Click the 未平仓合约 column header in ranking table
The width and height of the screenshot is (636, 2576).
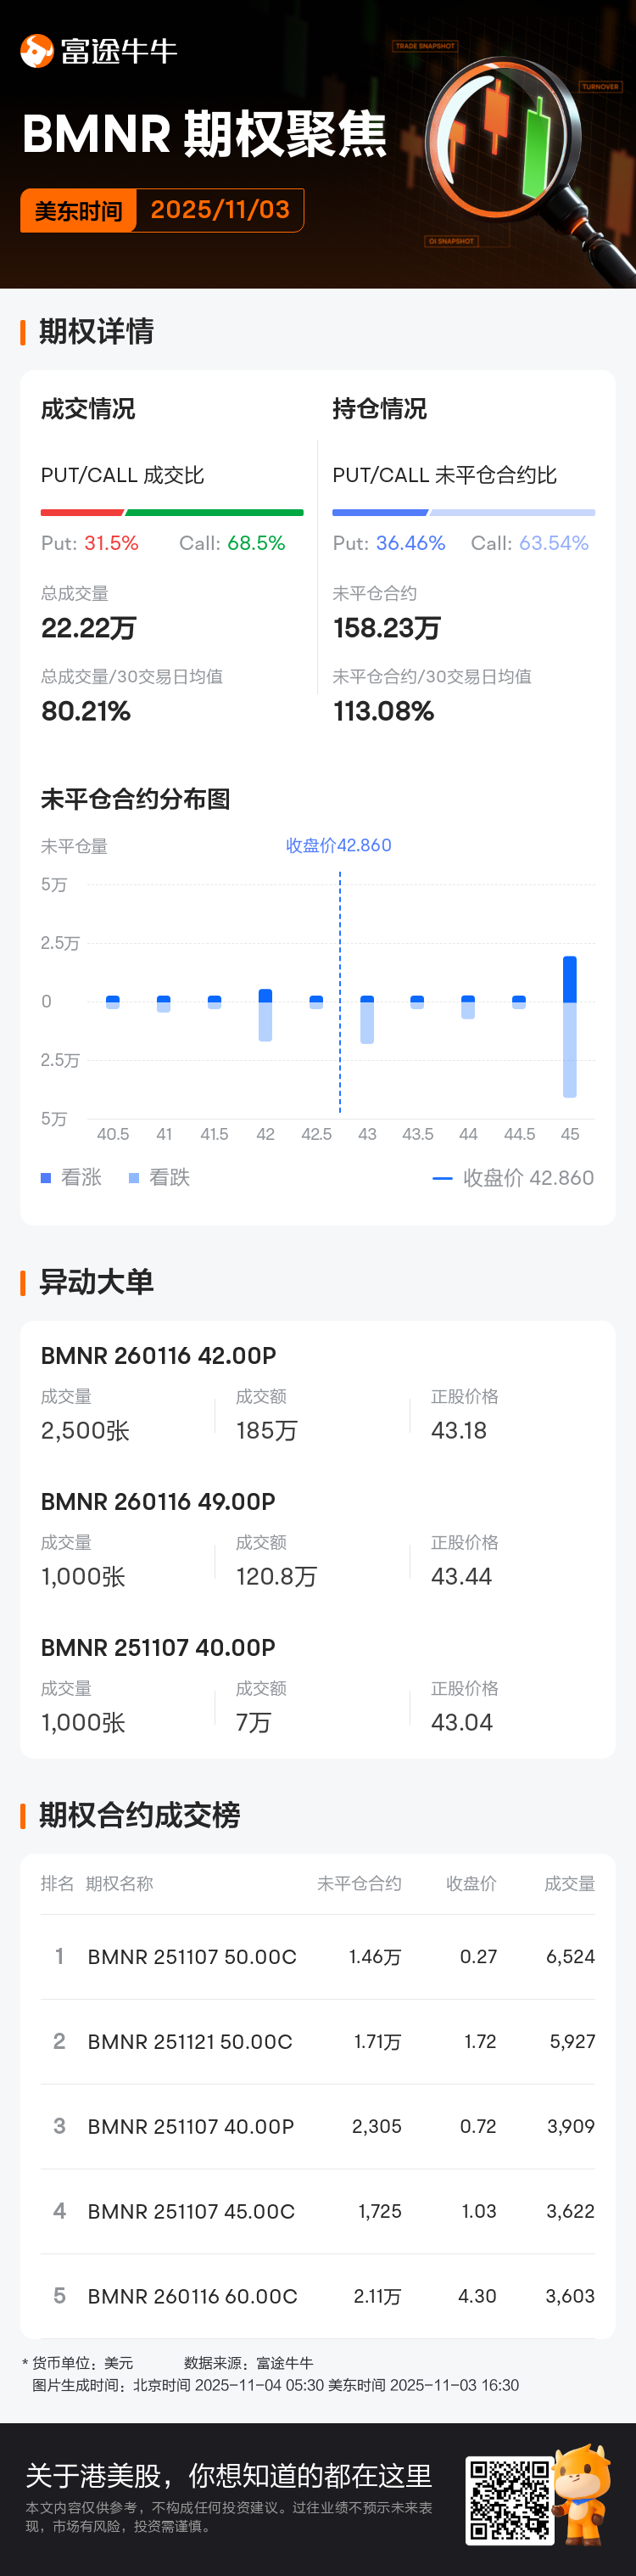[359, 1883]
